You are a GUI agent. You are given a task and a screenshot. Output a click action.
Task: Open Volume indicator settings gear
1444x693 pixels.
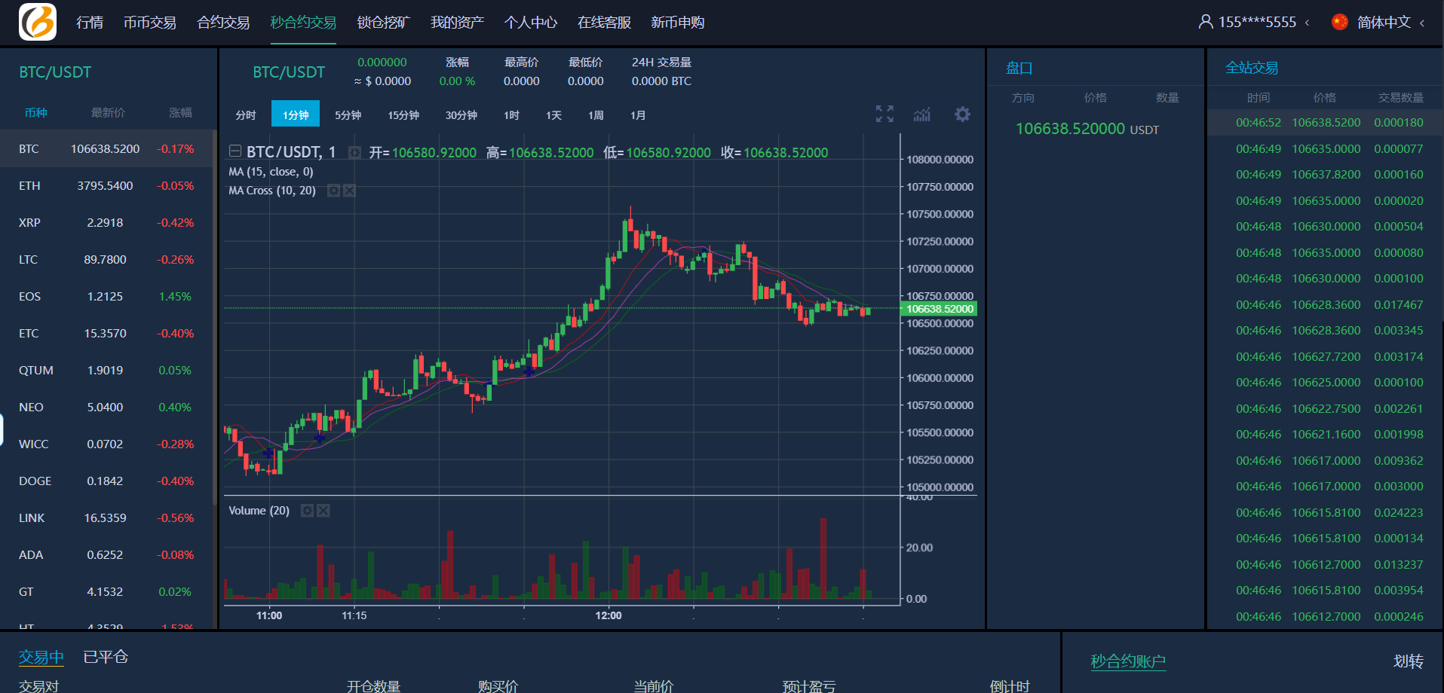coord(307,511)
